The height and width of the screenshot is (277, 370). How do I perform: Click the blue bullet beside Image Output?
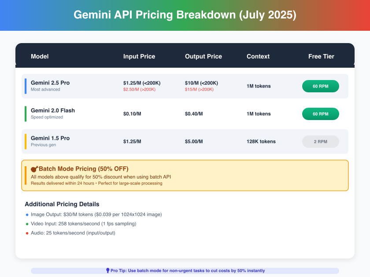point(26,215)
